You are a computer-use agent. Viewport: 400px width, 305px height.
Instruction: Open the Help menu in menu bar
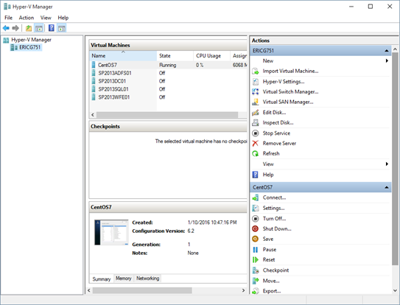63,18
